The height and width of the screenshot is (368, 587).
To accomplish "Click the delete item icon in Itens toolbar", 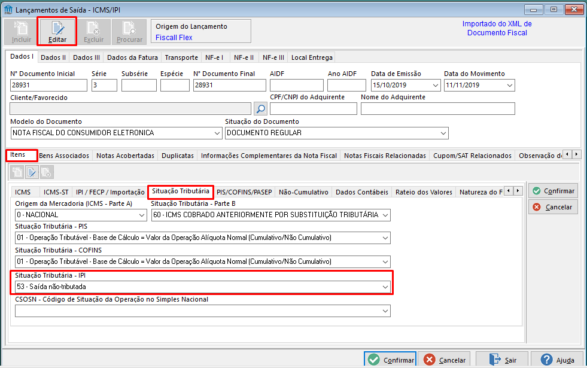I will click(x=47, y=172).
